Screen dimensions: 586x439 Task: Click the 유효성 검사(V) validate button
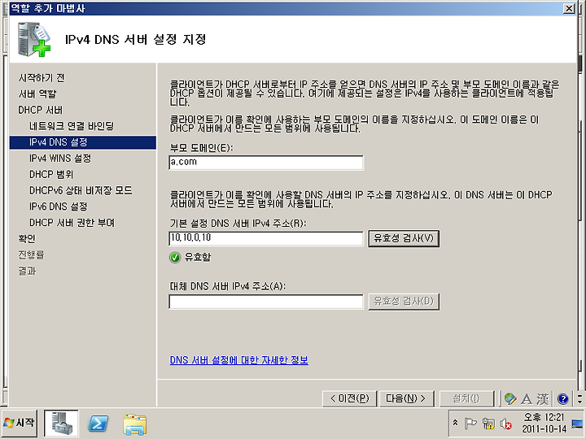click(404, 238)
